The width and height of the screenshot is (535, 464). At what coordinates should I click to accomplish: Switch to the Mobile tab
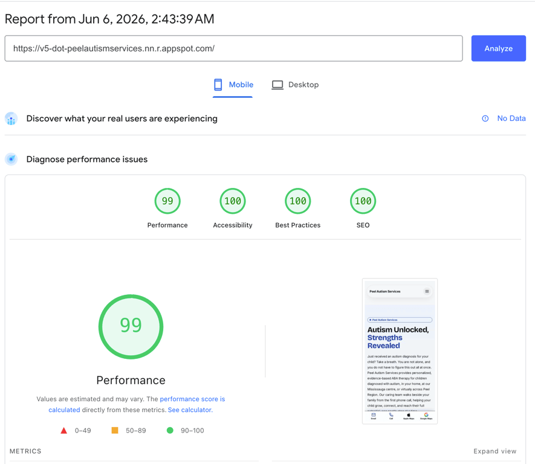coord(233,85)
